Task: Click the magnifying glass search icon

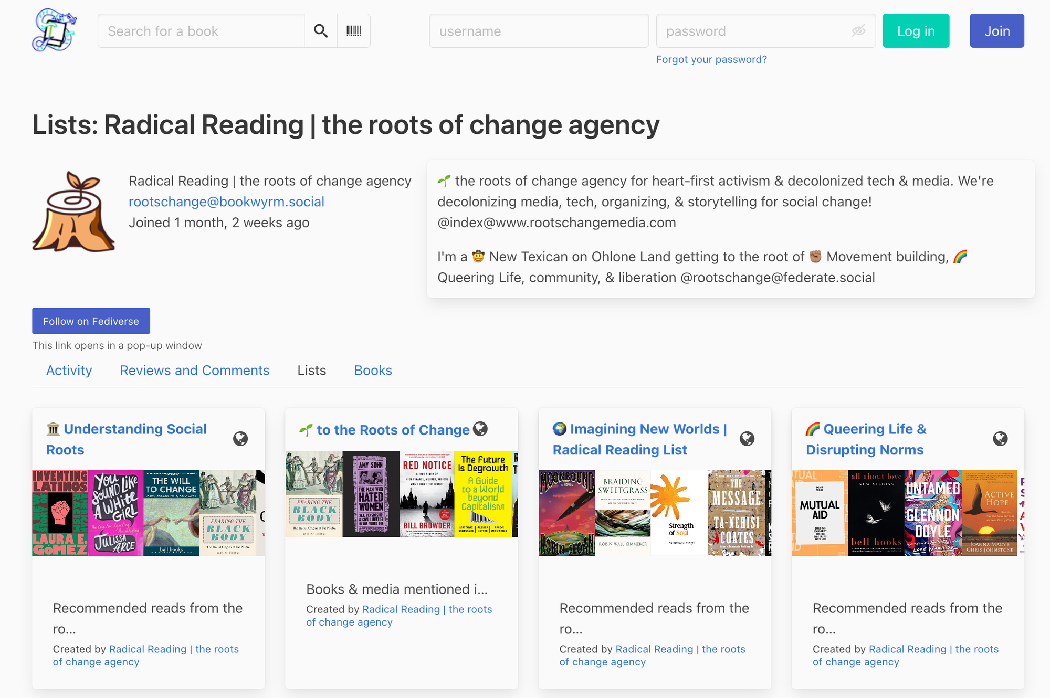Action: [x=321, y=30]
